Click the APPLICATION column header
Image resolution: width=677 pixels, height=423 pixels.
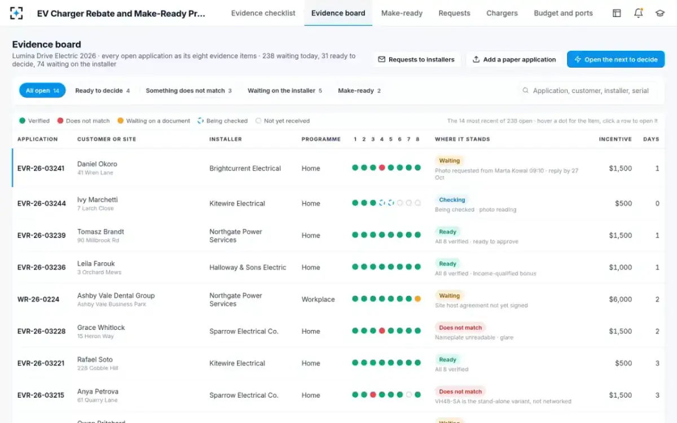37,139
